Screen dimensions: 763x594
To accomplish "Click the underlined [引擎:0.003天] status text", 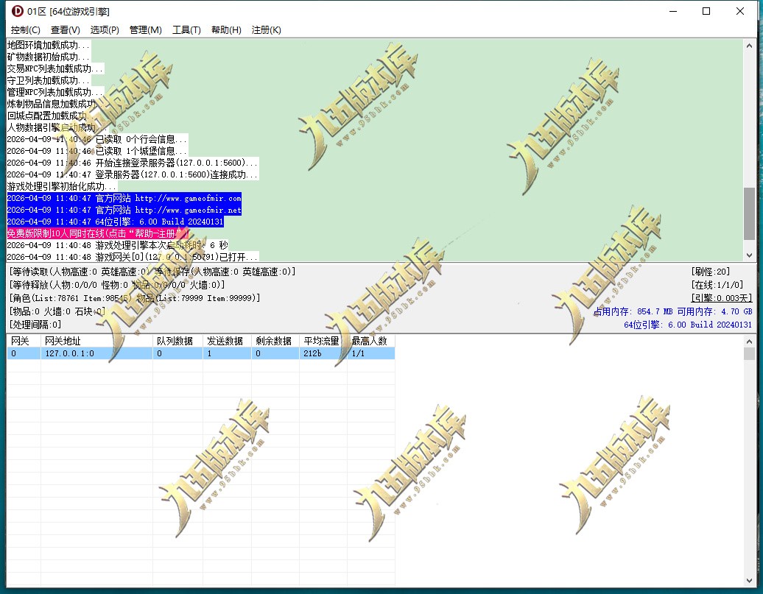I will [722, 297].
